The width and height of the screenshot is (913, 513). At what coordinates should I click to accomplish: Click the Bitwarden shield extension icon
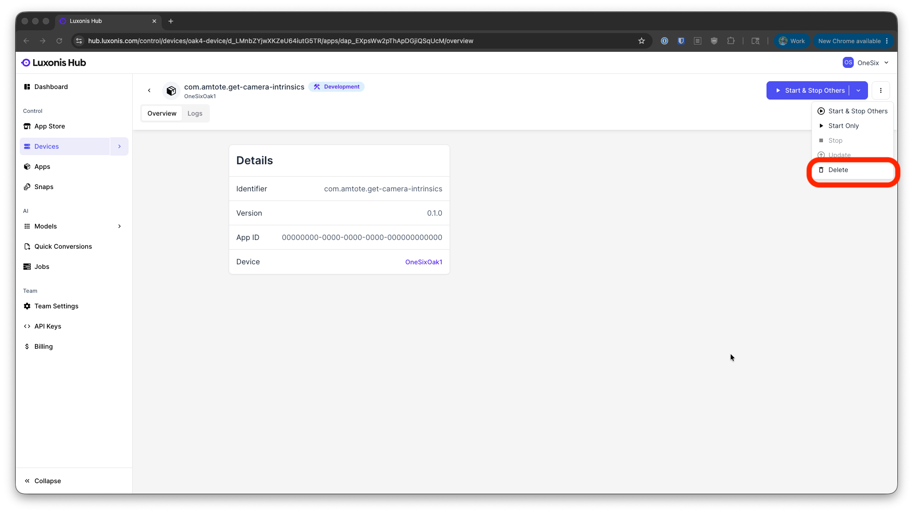(681, 41)
